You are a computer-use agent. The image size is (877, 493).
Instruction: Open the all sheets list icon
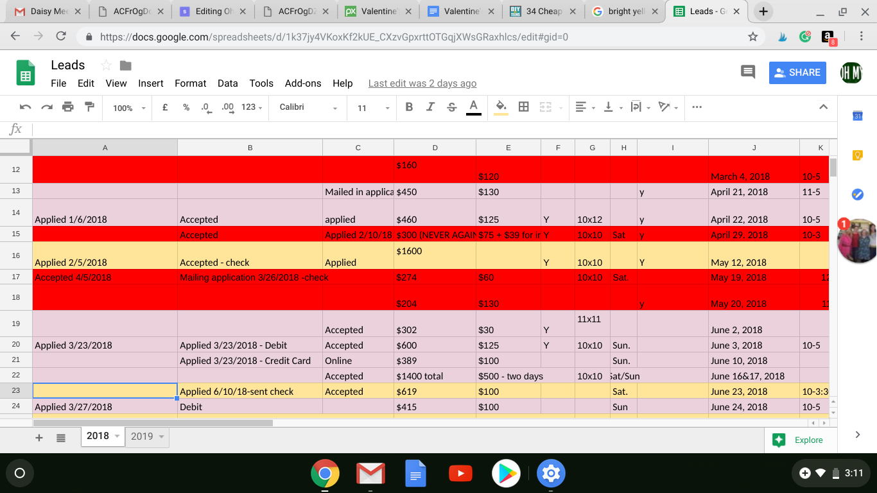pos(61,438)
